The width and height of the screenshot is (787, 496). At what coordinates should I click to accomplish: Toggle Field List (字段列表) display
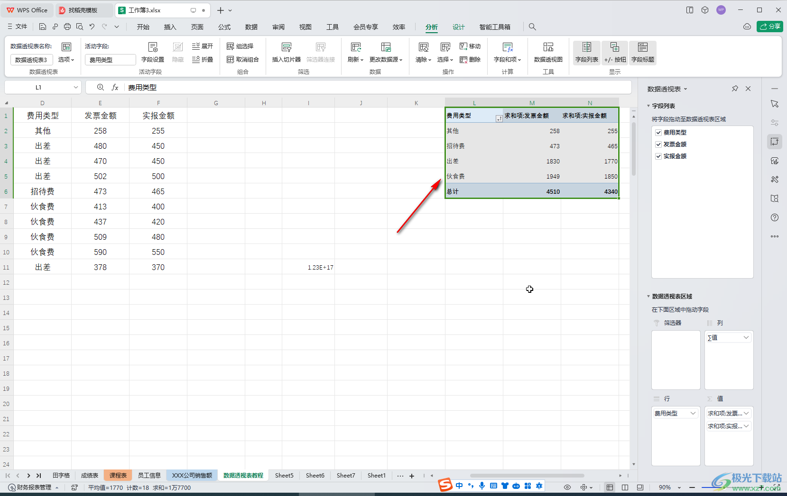point(587,52)
